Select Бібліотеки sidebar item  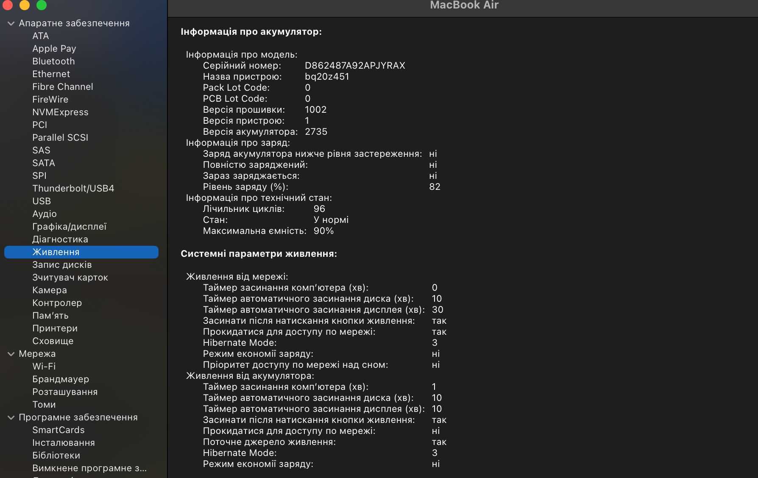point(56,456)
